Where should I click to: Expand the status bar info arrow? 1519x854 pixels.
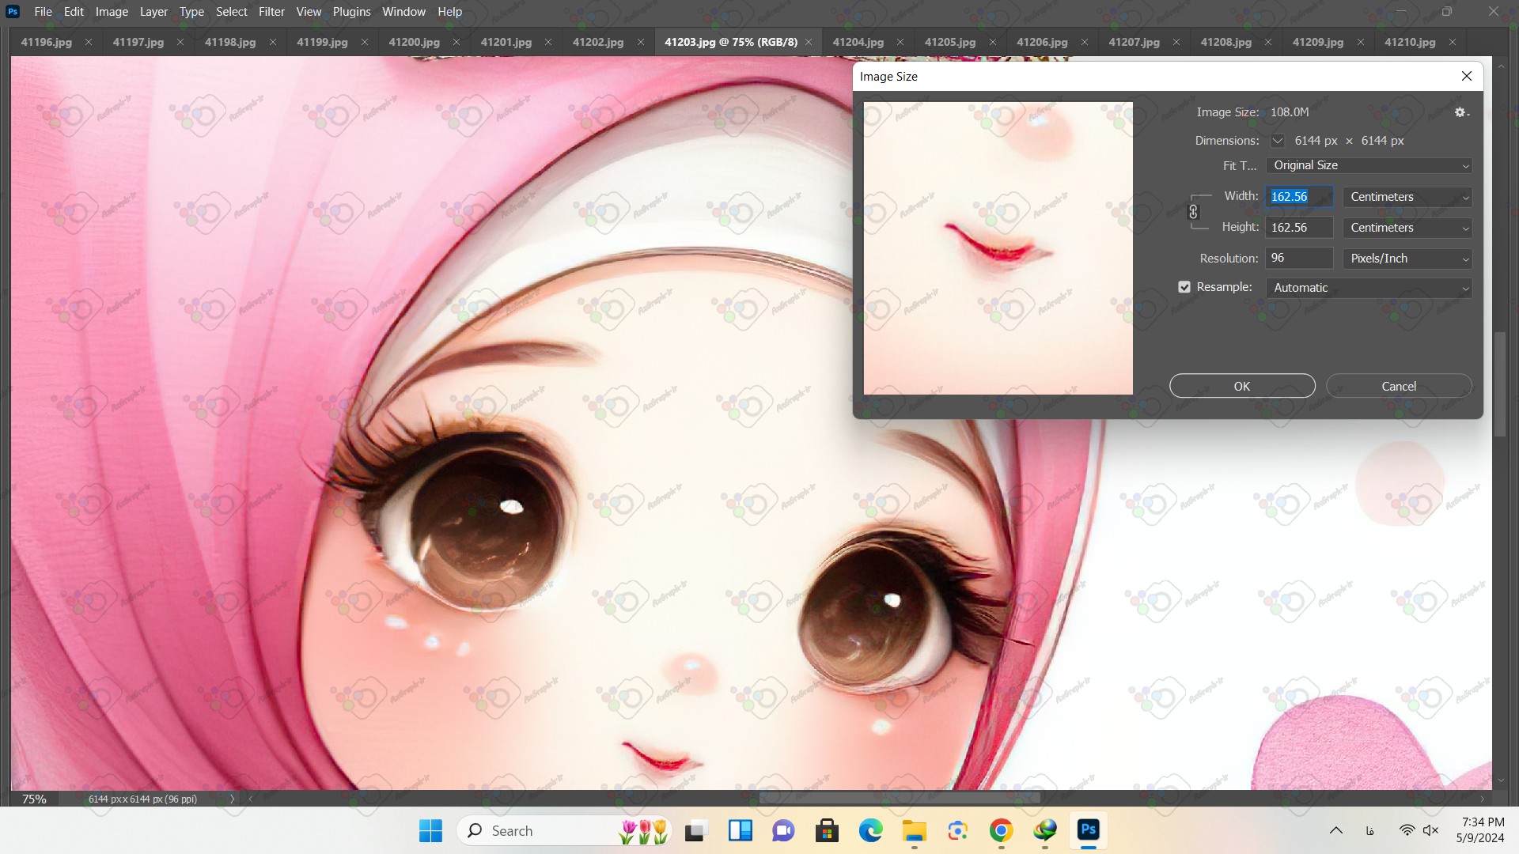pos(232,799)
